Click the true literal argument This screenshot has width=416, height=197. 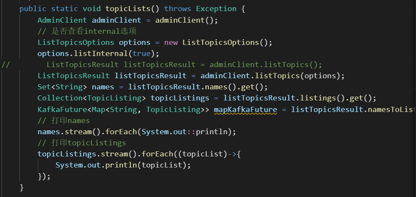[142, 53]
